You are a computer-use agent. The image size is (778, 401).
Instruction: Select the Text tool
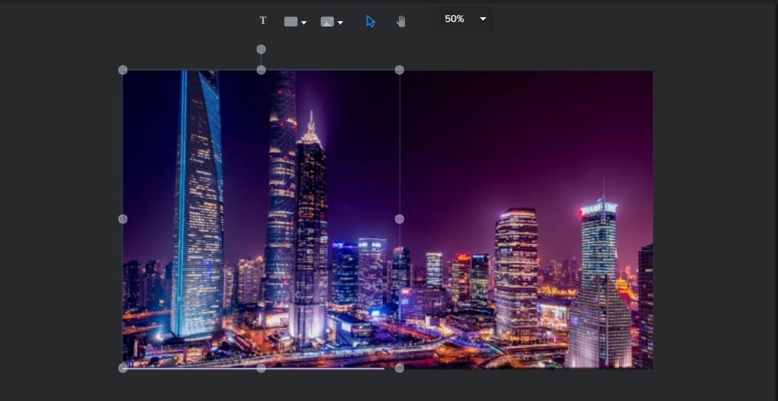263,21
